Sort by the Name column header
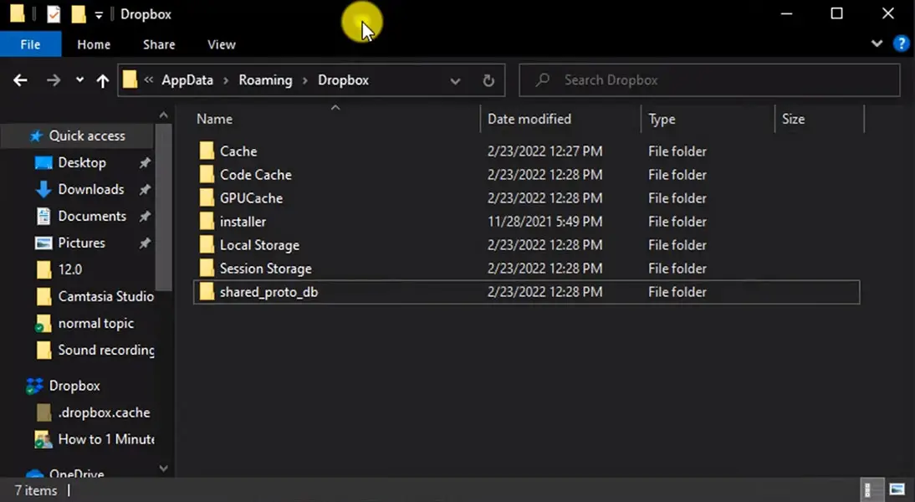 click(x=214, y=119)
